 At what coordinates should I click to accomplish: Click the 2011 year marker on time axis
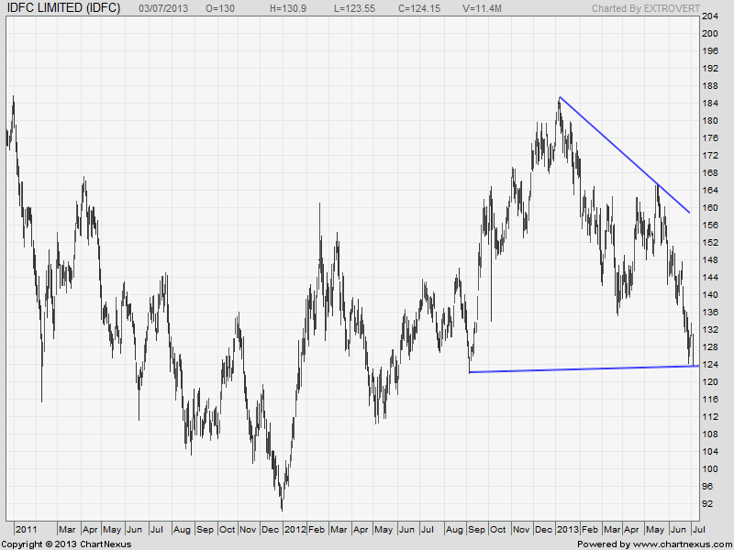click(27, 530)
